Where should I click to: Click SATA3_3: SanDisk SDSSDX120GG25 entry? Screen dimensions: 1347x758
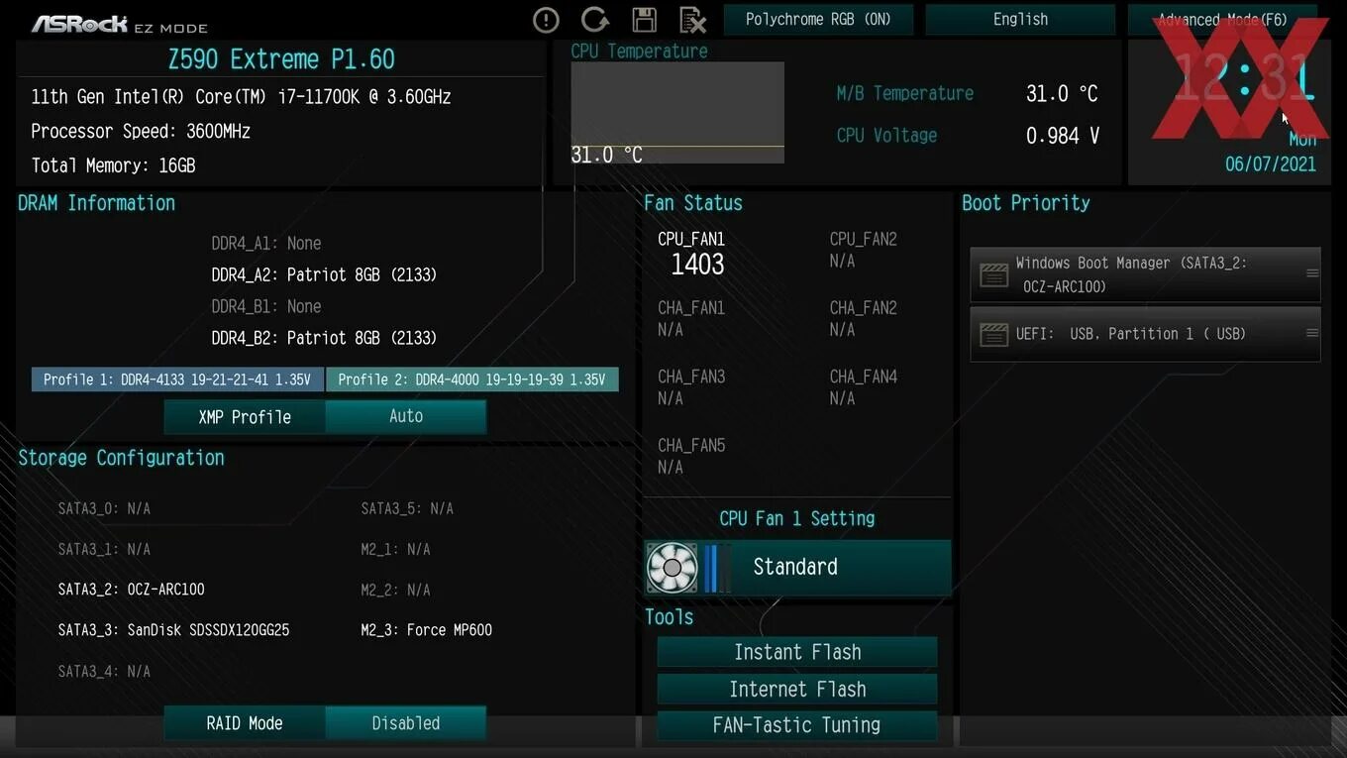[x=173, y=630]
